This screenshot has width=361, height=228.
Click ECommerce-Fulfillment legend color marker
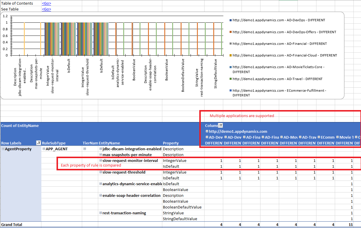coord(230,91)
